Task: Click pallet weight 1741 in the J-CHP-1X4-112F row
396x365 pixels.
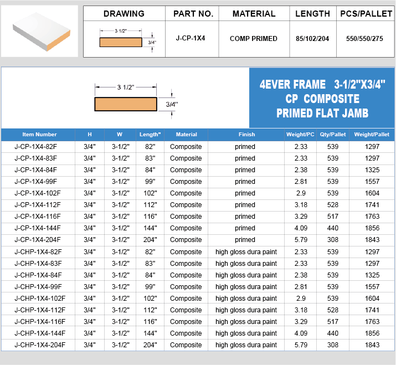Action: (x=372, y=310)
